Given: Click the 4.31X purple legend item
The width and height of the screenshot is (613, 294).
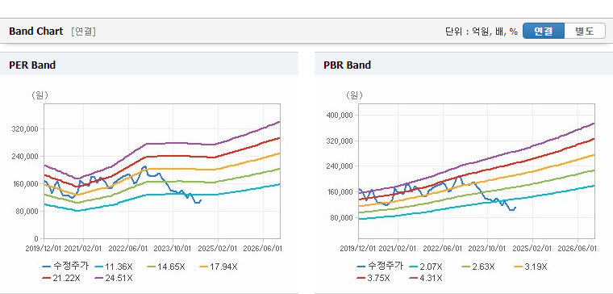Looking at the screenshot, I should [x=426, y=279].
